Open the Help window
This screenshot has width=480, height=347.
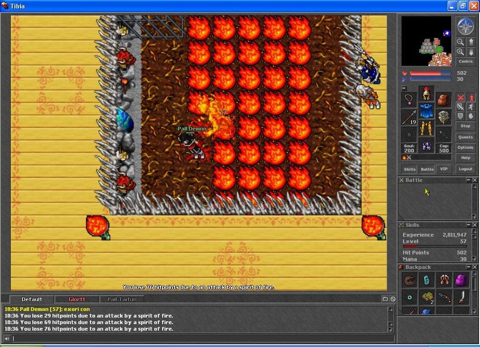click(x=465, y=158)
